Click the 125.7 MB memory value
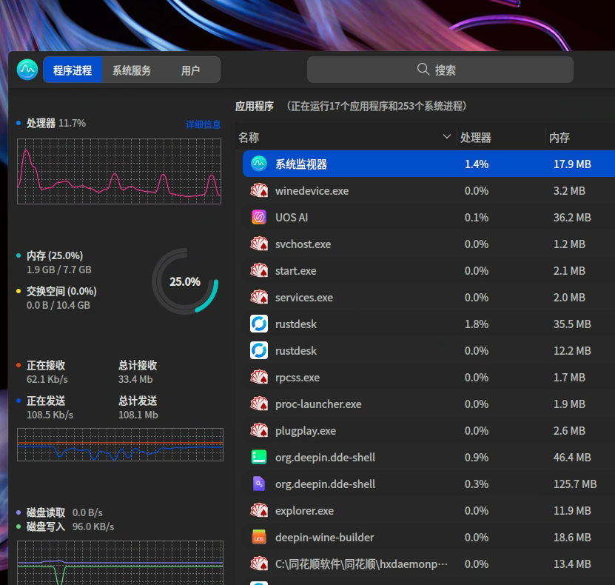The width and height of the screenshot is (615, 585). pos(575,484)
